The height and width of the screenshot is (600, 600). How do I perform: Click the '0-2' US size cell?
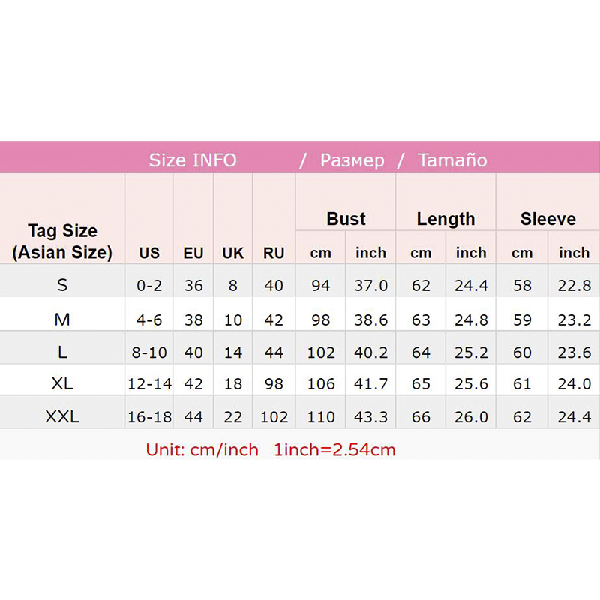pos(149,285)
